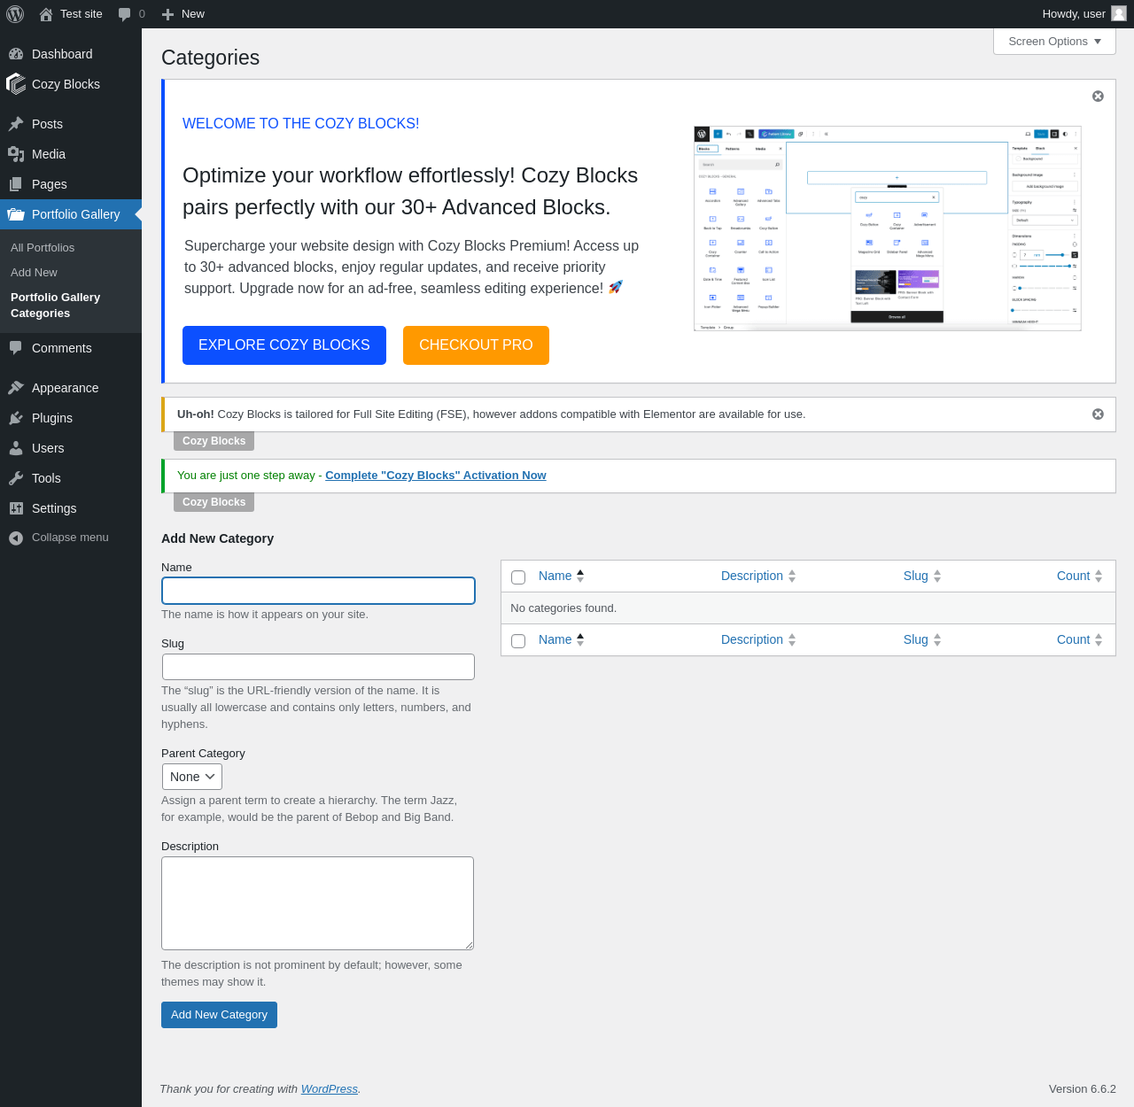1134x1107 pixels.
Task: Sort by Slug arrows in table header
Action: [x=937, y=576]
